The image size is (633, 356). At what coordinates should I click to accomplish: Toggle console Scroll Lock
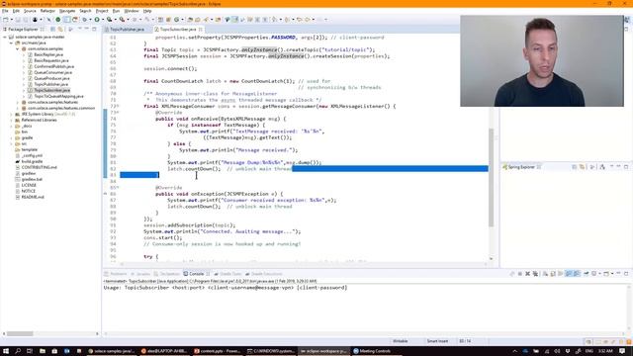[553, 274]
